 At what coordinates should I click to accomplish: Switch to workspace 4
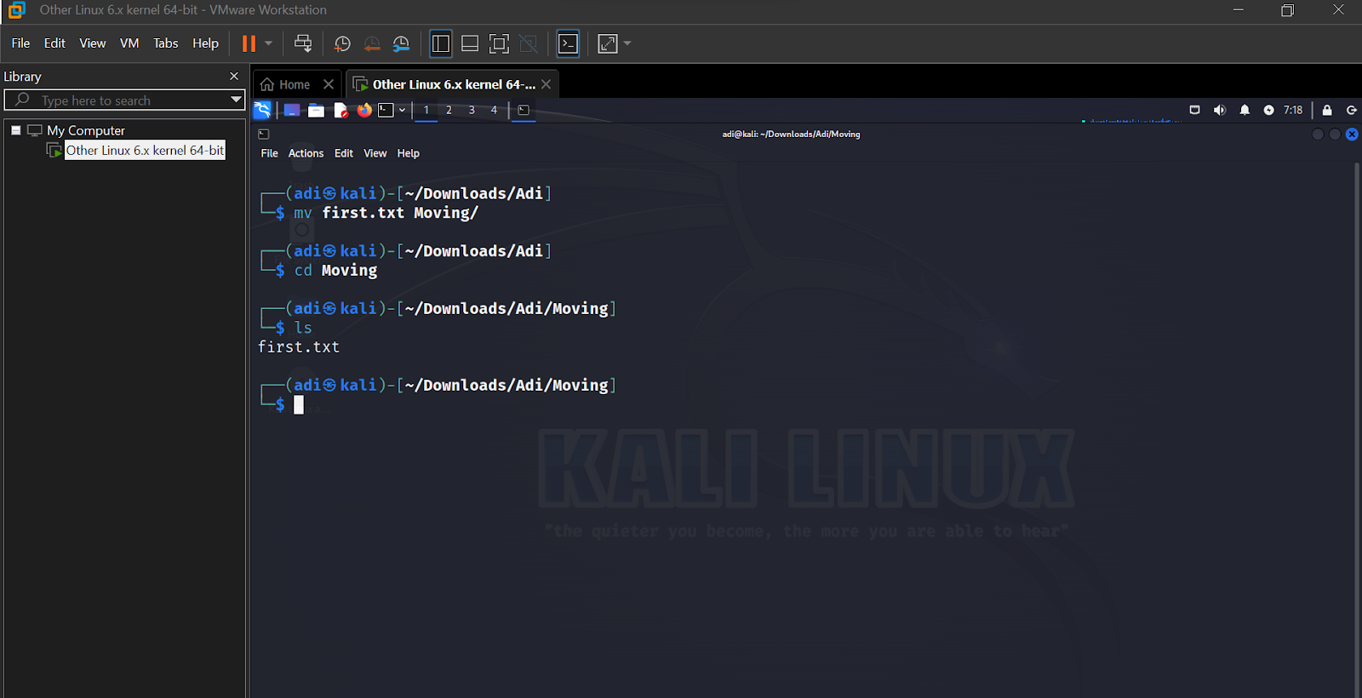coord(494,110)
